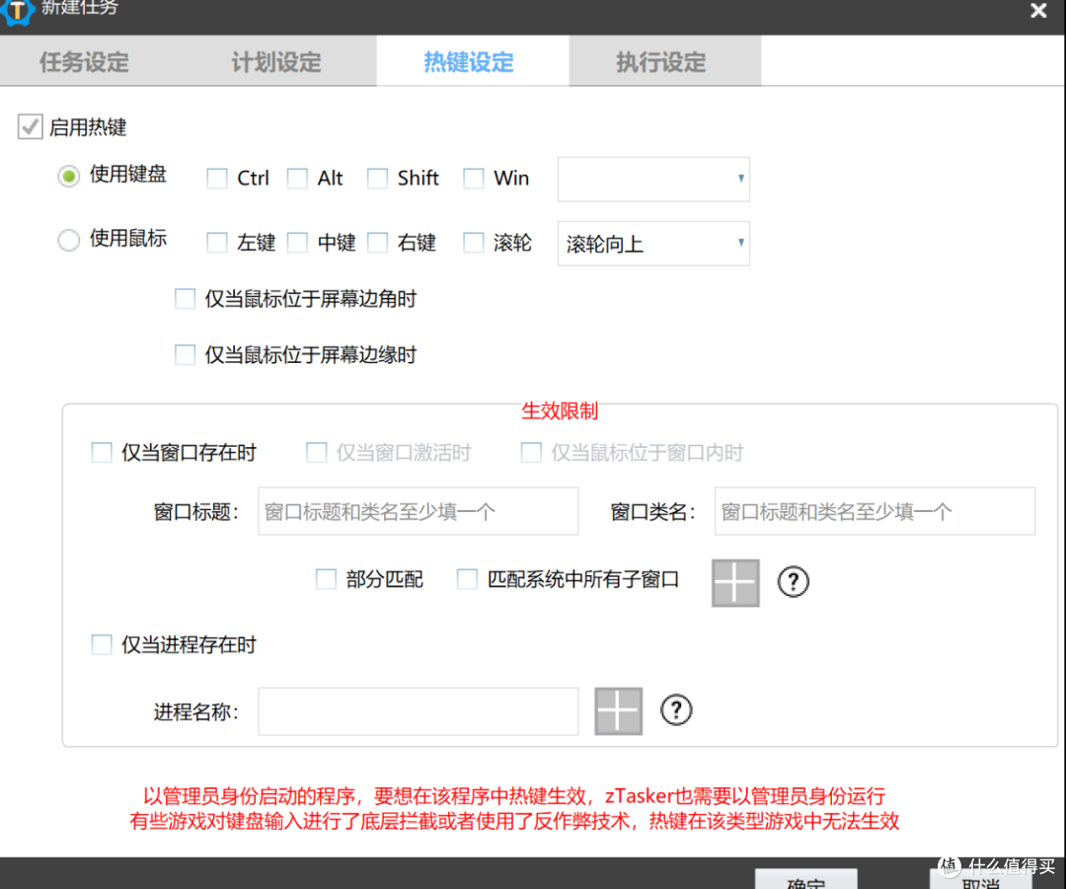Open the 滚轮向上 dropdown

(653, 244)
